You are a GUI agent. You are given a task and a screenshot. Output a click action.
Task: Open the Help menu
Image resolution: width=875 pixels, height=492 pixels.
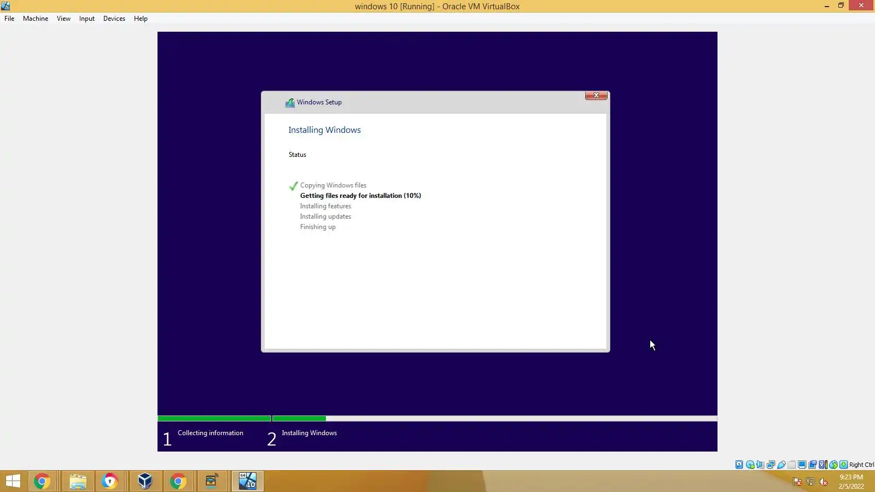(x=141, y=19)
